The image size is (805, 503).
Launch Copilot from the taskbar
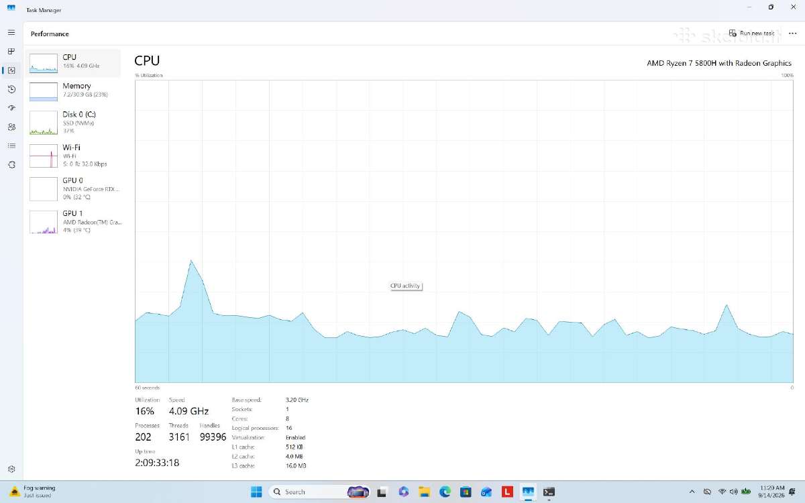click(x=403, y=492)
